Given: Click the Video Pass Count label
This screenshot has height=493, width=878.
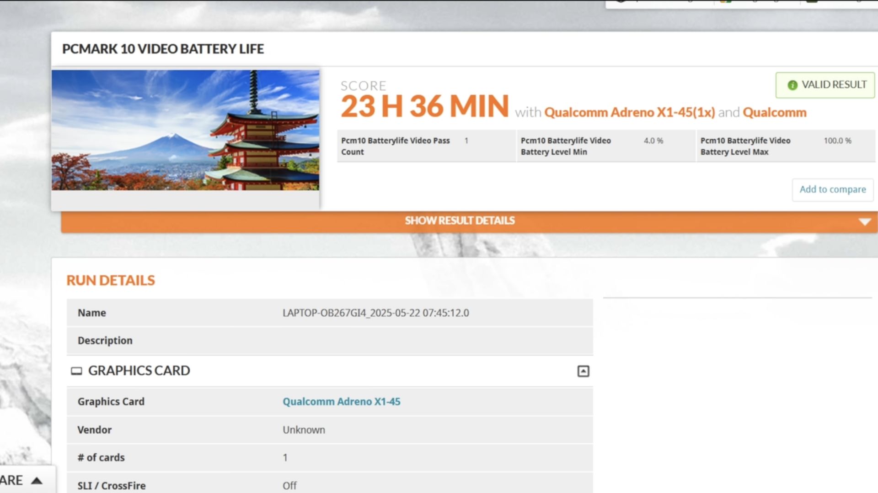Looking at the screenshot, I should (396, 146).
